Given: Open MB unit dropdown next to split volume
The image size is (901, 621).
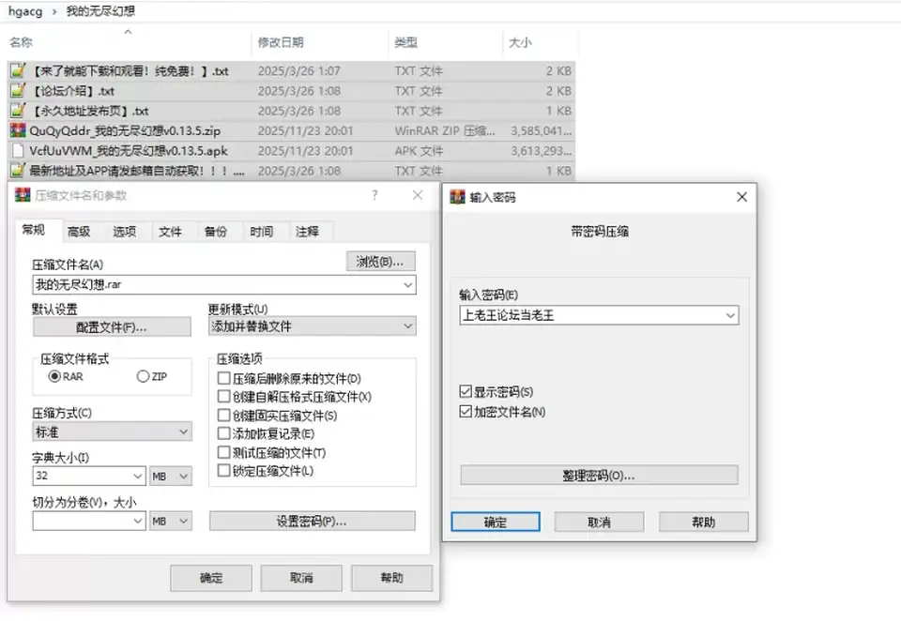Looking at the screenshot, I should point(171,521).
